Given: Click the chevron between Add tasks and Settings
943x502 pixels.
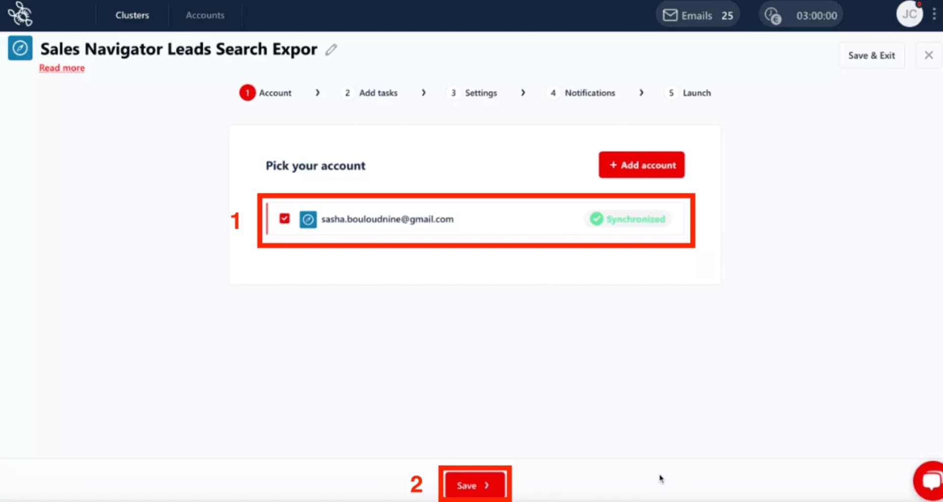Looking at the screenshot, I should (x=424, y=92).
